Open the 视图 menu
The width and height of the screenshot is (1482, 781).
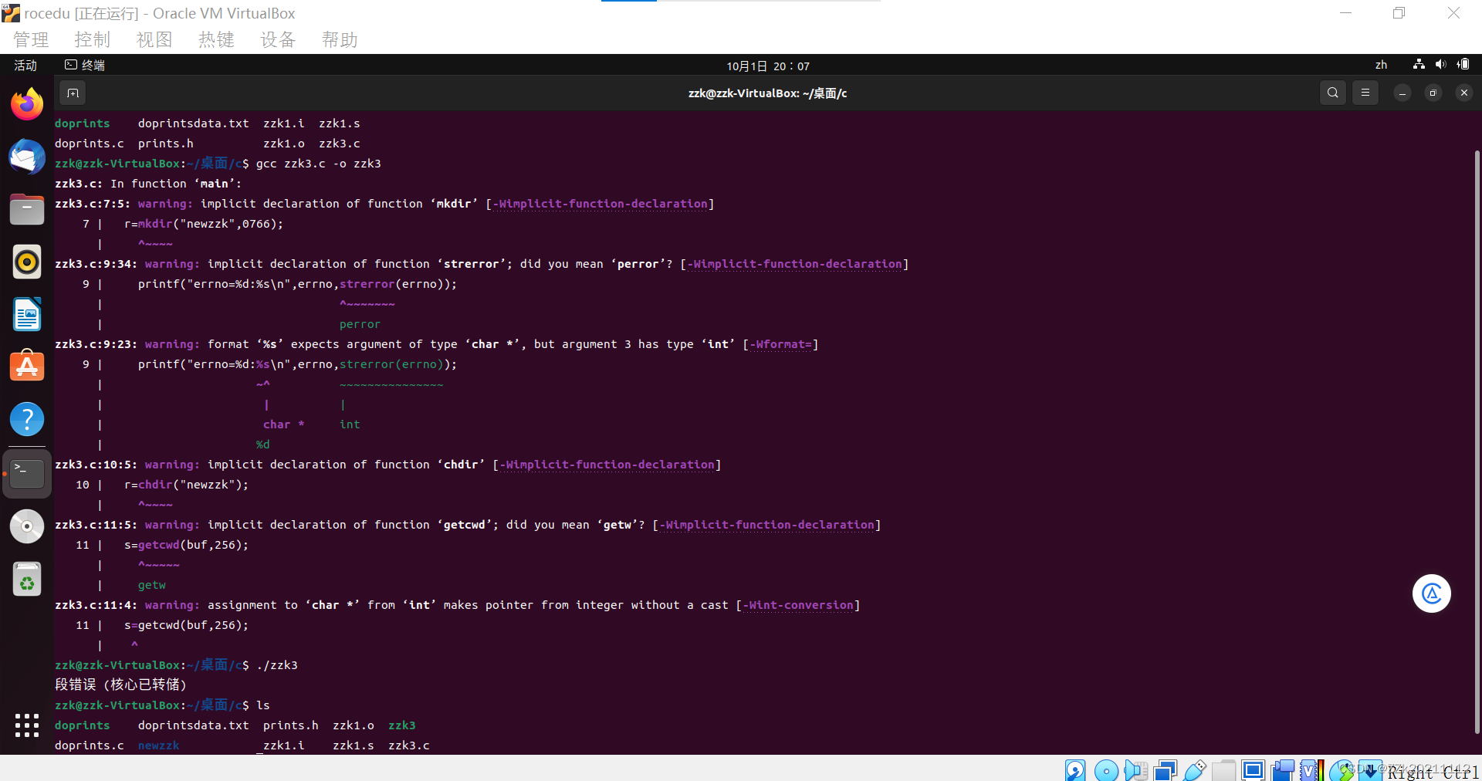pos(154,39)
